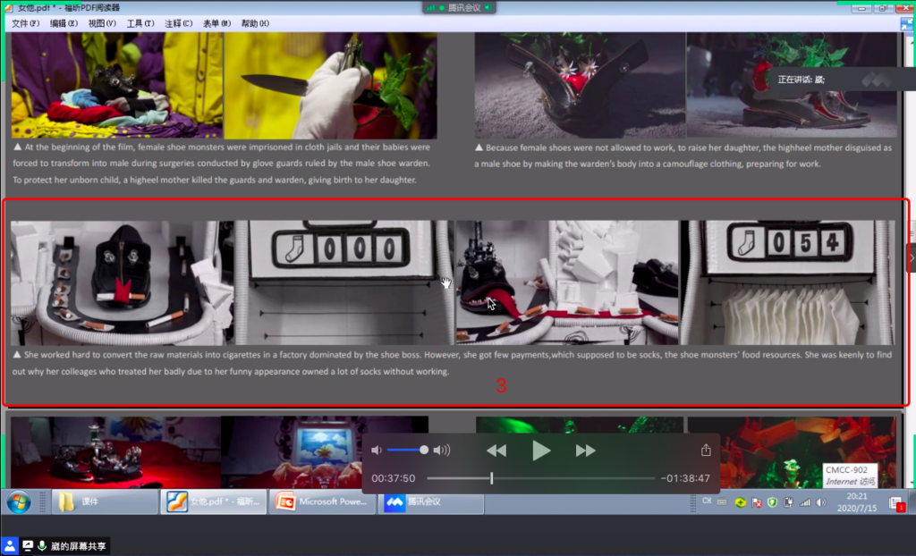Switch to 腾讯会议 on the taskbar
Screen dimensions: 916x556
coord(431,501)
